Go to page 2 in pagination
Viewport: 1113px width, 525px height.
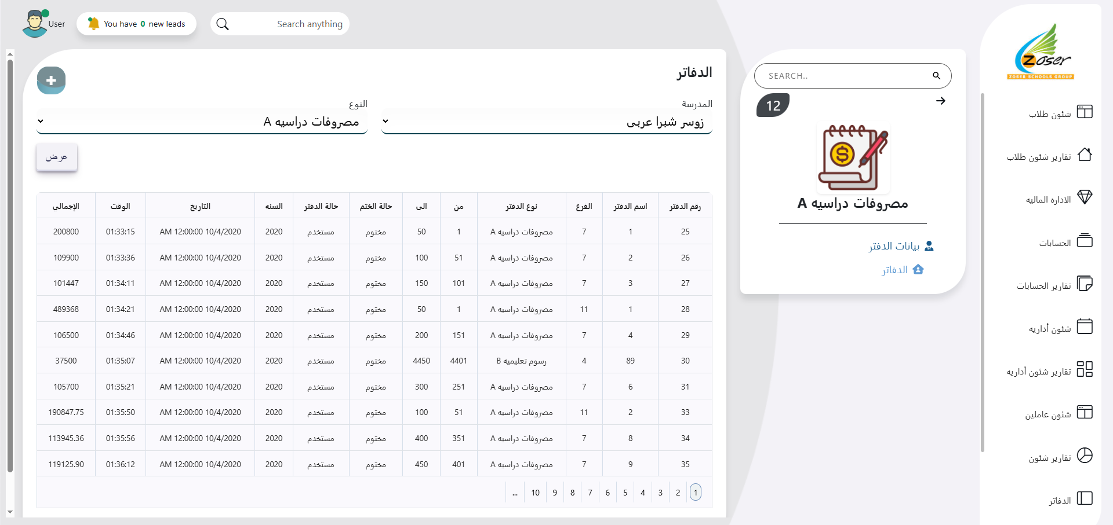point(678,493)
